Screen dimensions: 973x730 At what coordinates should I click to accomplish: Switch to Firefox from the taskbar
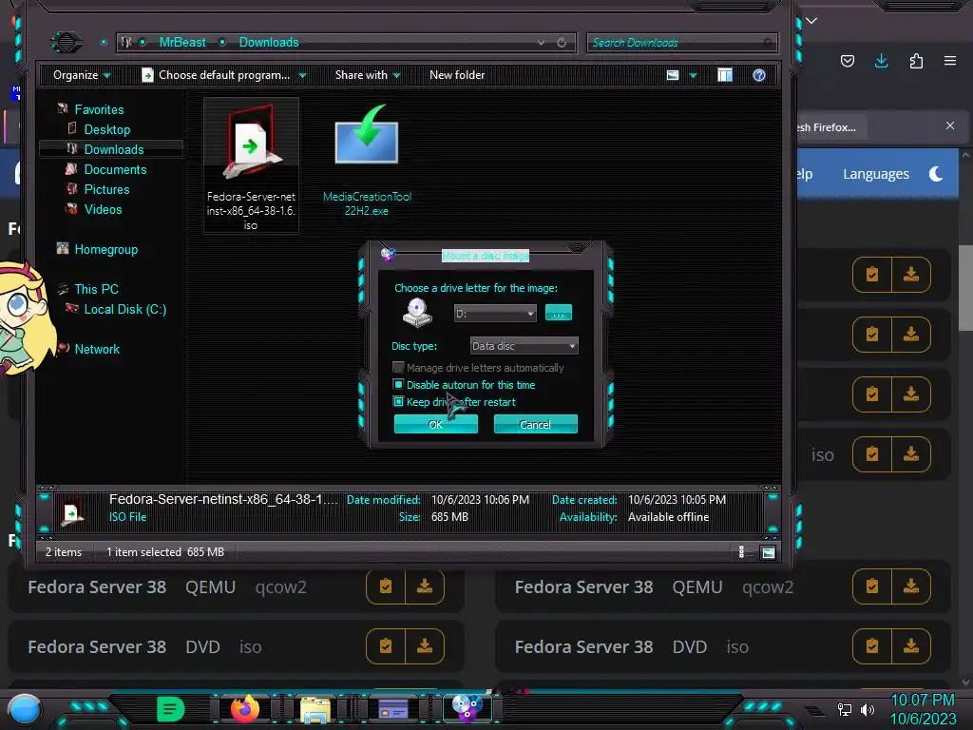245,708
